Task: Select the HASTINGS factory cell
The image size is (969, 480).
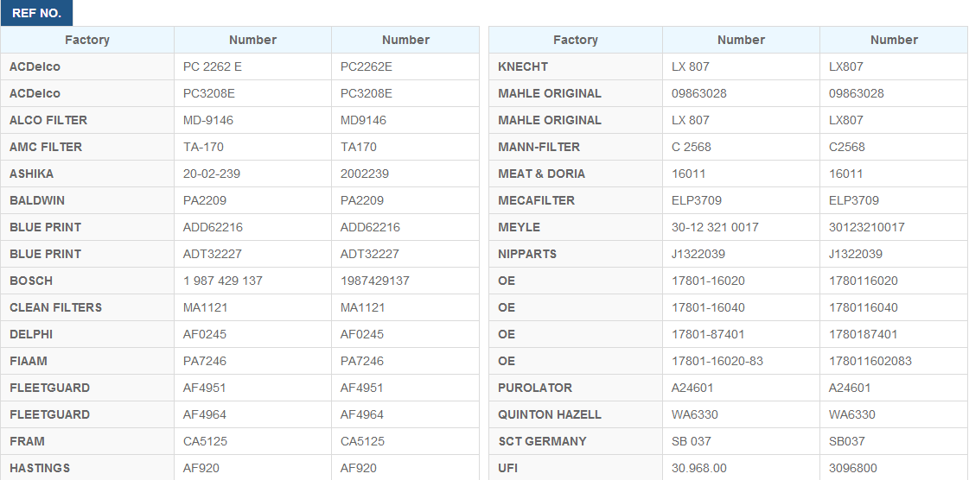Action: coord(87,468)
